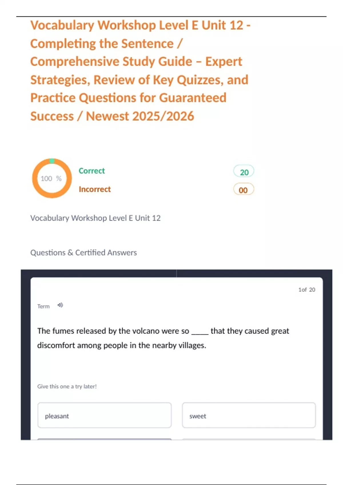Click the orange Incorrect count badge showing 00
Viewport: 343px width, 485px height.
pyautogui.click(x=244, y=190)
